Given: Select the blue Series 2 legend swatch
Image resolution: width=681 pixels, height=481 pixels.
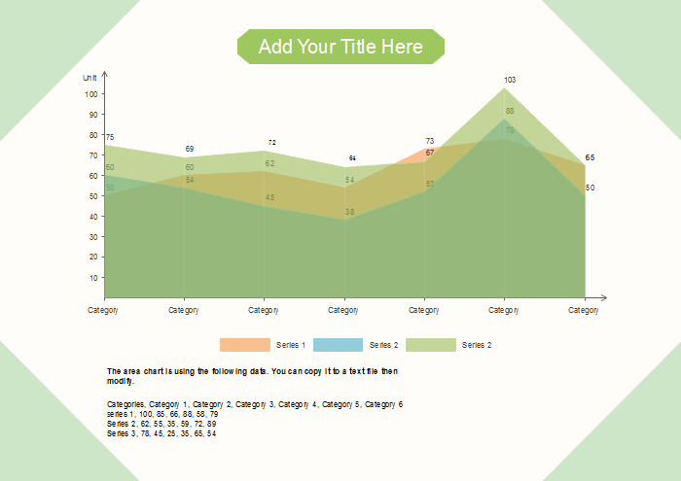Looking at the screenshot, I should point(338,345).
